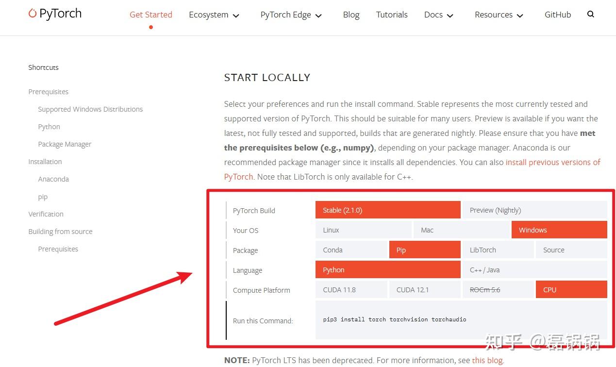Open the Get Started page
616x367 pixels.
click(150, 15)
